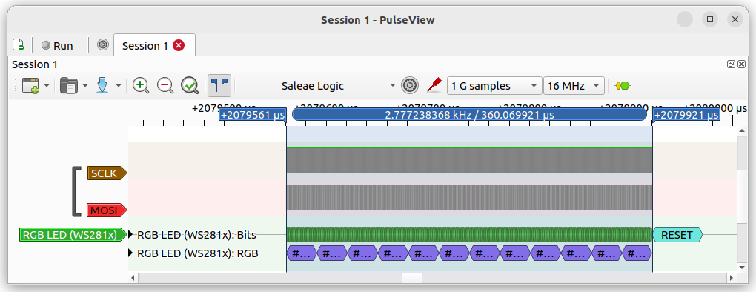Expand the open file dropdown arrow

(85, 86)
